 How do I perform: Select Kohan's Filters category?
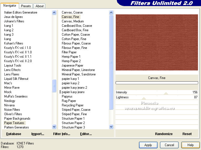pyautogui.click(x=14, y=43)
